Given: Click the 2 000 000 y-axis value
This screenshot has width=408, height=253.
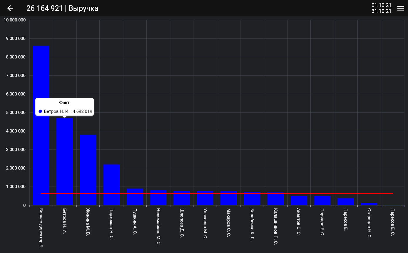Looking at the screenshot, I should (x=16, y=168).
